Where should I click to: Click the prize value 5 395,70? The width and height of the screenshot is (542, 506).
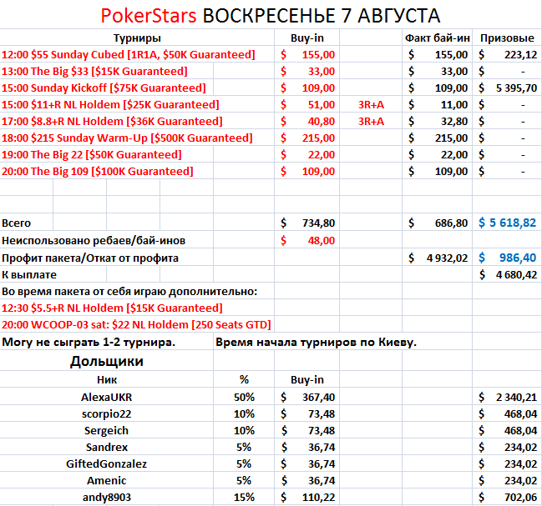[x=516, y=88]
